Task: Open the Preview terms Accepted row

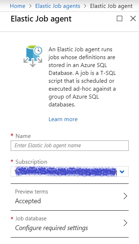Action: tap(70, 197)
